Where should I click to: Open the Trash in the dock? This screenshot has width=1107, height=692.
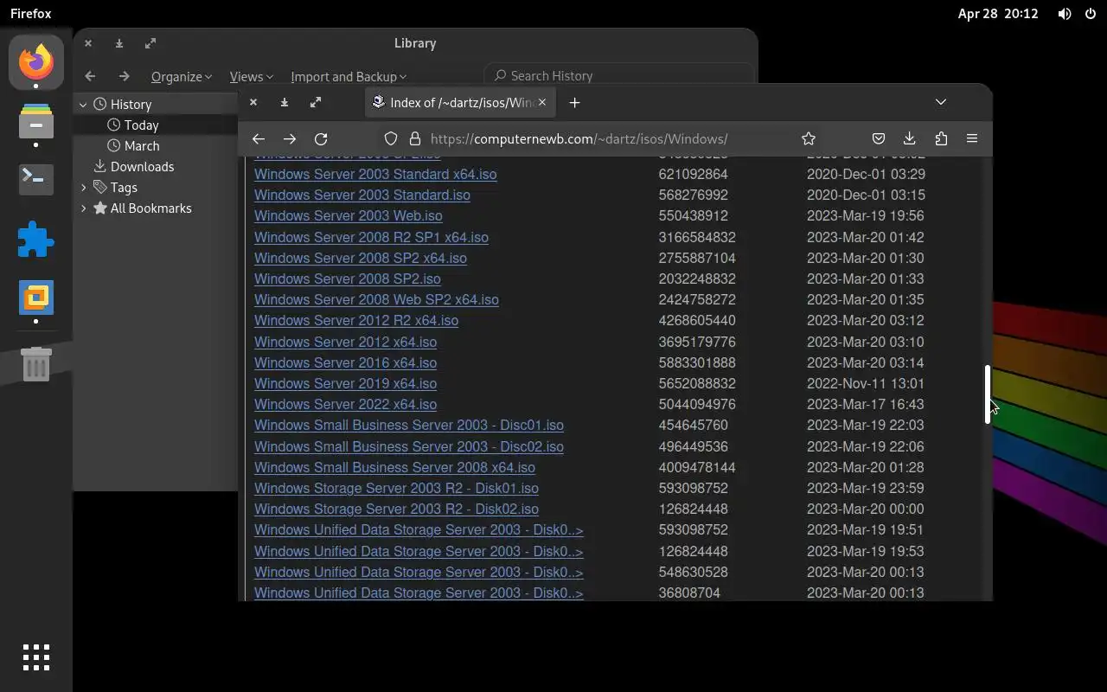click(36, 364)
